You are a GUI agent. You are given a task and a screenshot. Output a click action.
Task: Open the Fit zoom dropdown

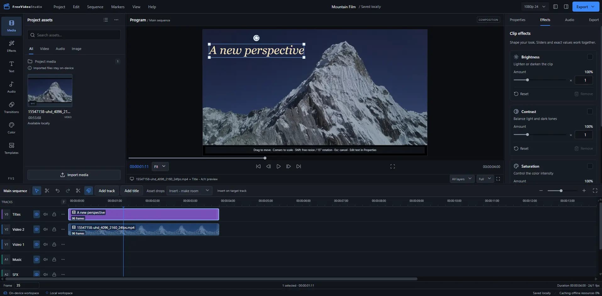point(160,166)
